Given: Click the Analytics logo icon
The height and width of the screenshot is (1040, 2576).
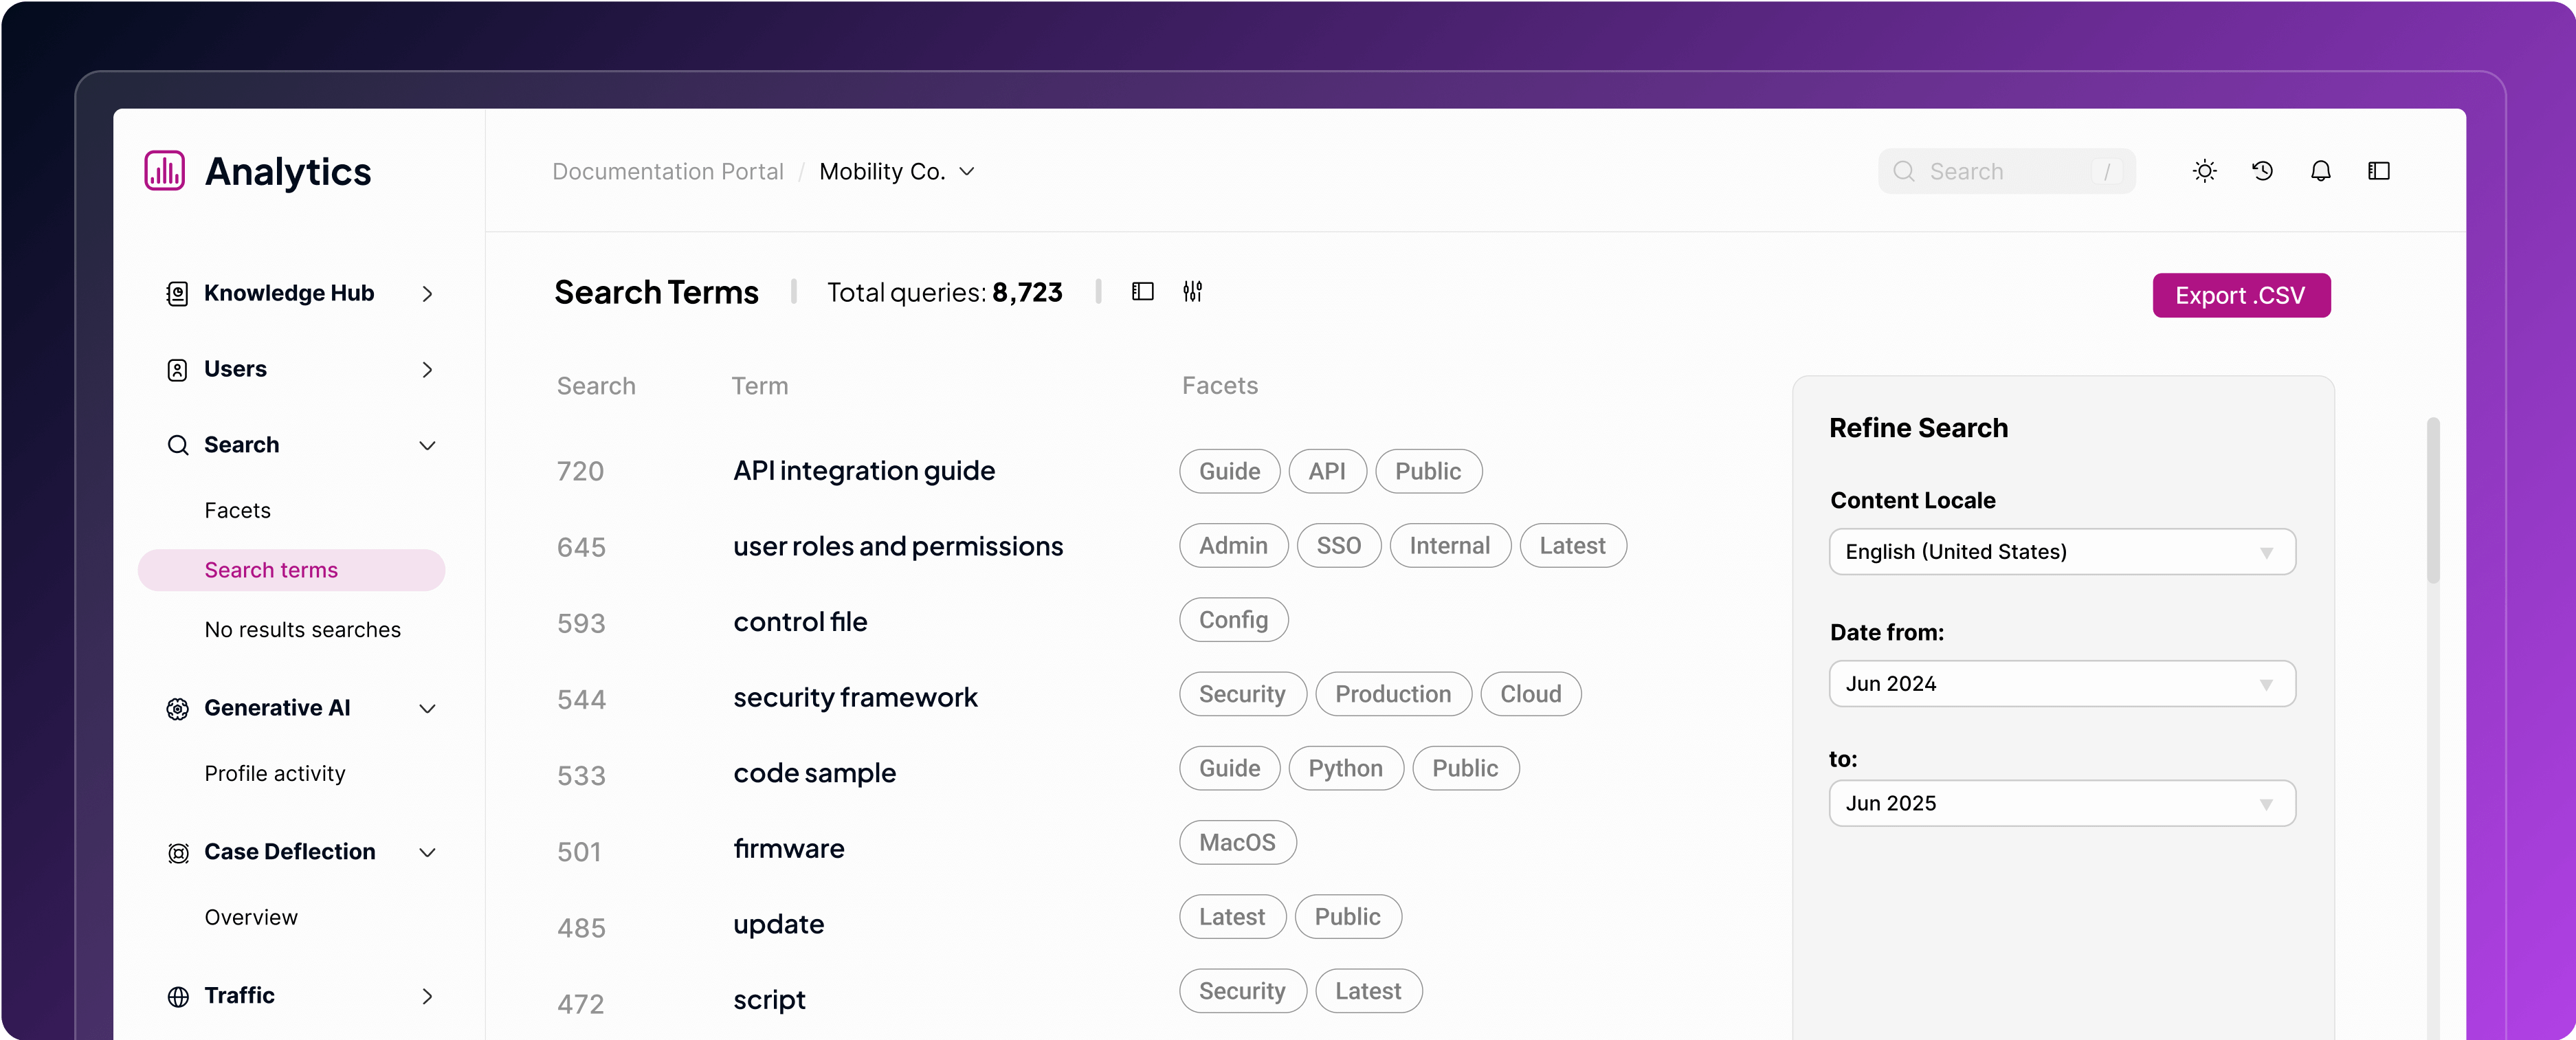Looking at the screenshot, I should [x=165, y=171].
